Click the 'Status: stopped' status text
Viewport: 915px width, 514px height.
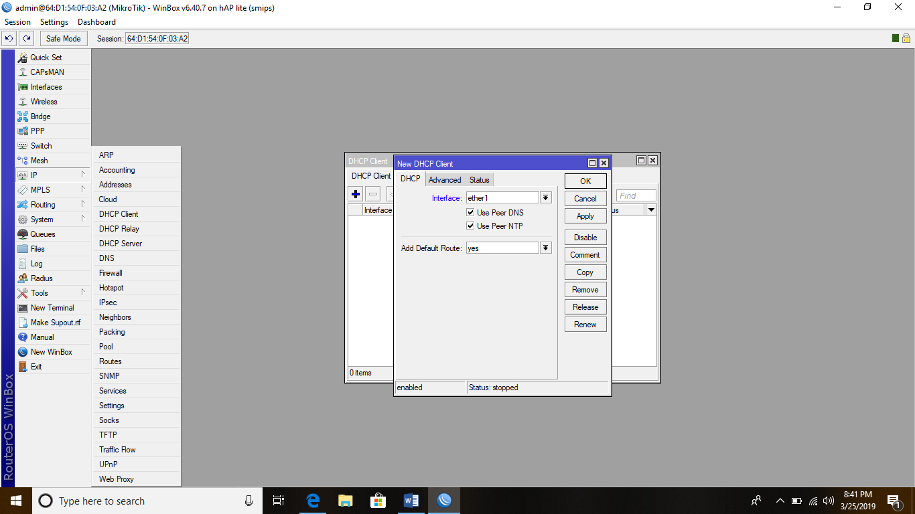(494, 388)
